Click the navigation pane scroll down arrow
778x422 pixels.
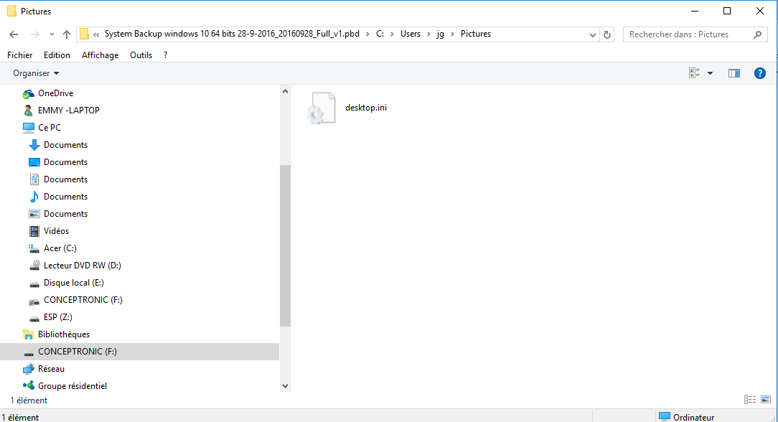click(x=285, y=386)
